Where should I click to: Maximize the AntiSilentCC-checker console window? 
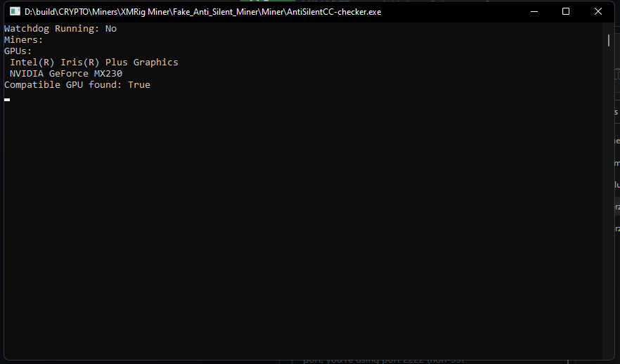(566, 11)
